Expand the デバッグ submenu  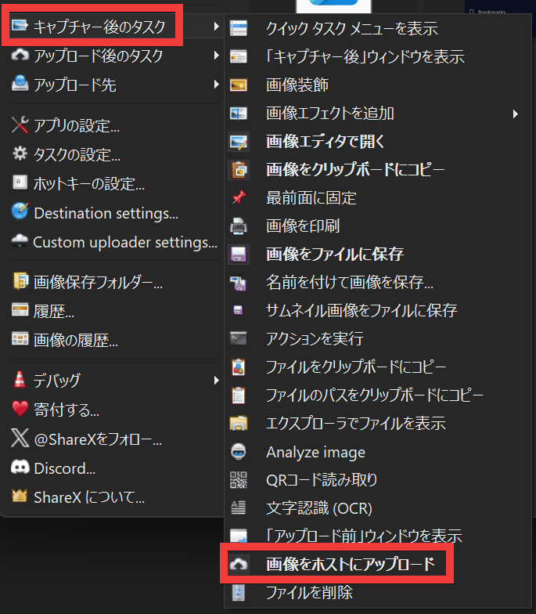(x=216, y=381)
